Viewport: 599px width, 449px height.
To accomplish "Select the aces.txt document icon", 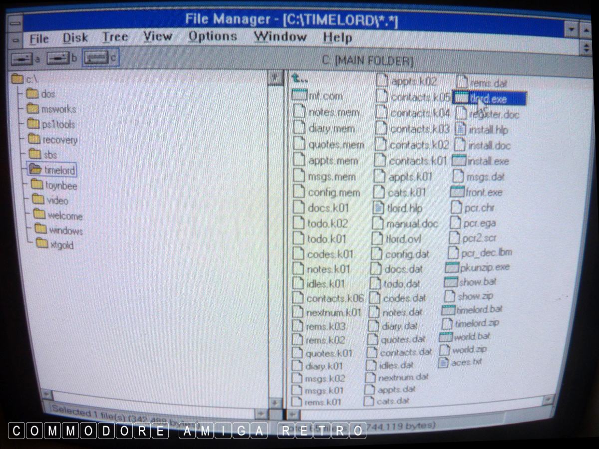I will (443, 363).
